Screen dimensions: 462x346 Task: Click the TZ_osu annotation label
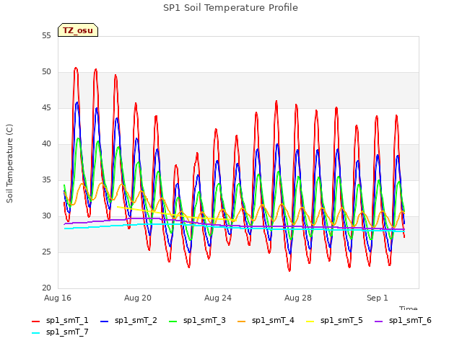pyautogui.click(x=78, y=30)
